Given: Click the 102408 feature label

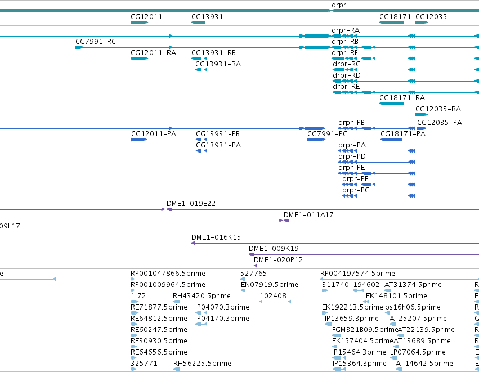Looking at the screenshot, I should pyautogui.click(x=273, y=296).
